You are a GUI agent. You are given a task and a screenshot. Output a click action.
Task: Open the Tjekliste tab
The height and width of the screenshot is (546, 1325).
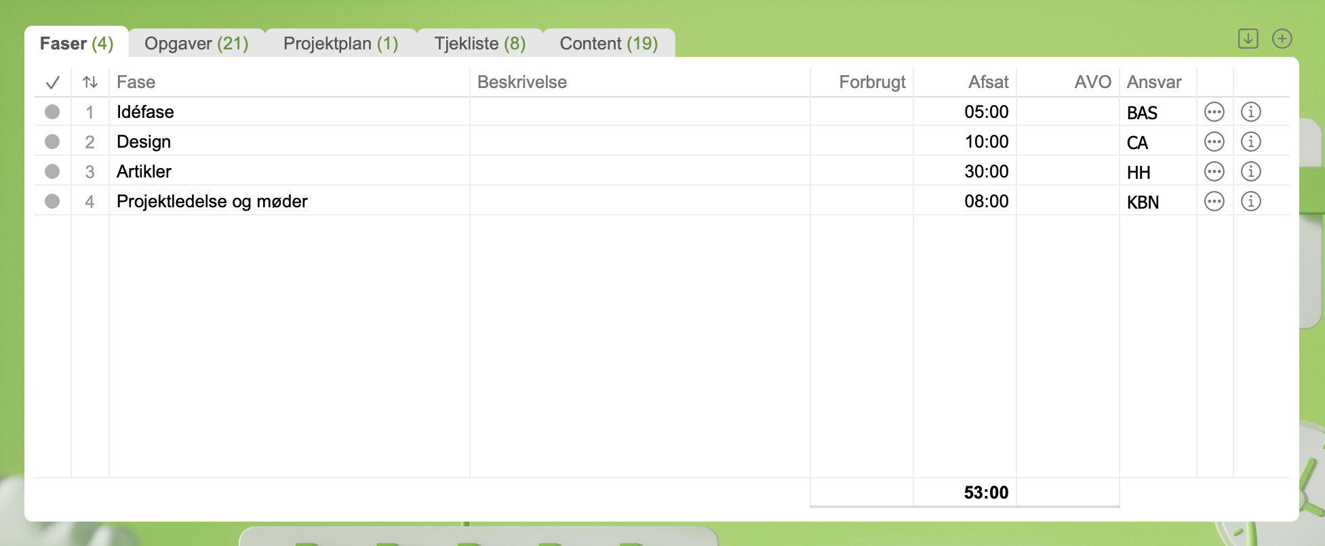pyautogui.click(x=479, y=43)
